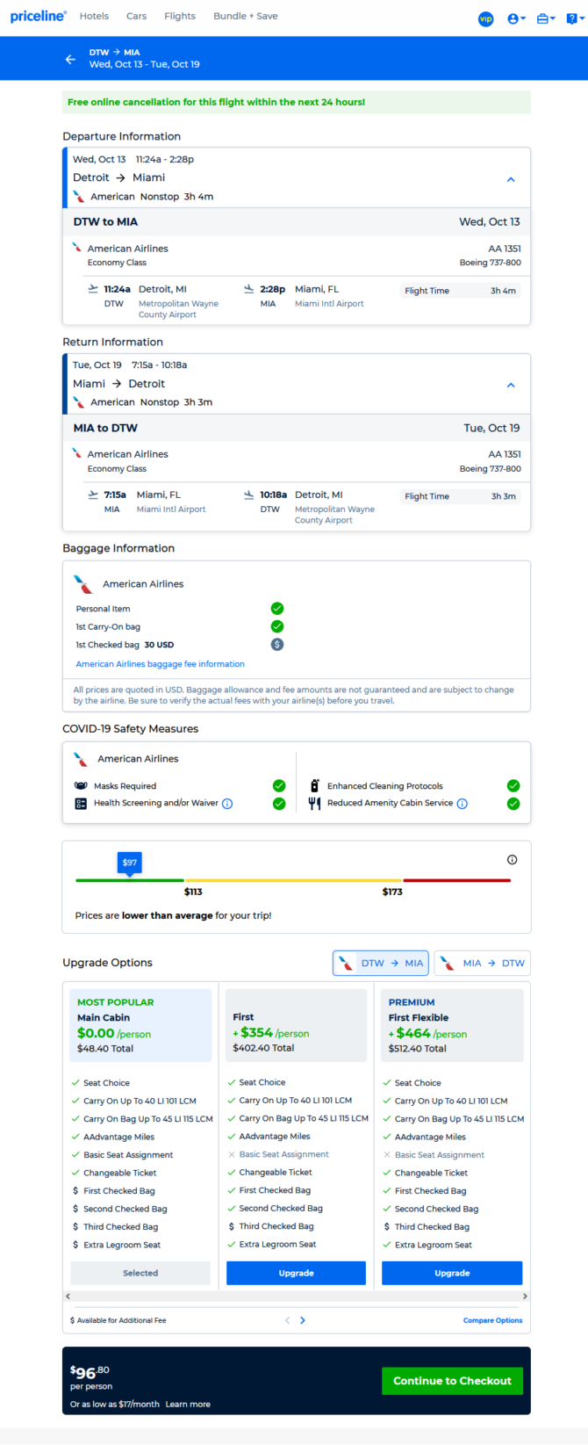588x1445 pixels.
Task: Click the price gauge info icon
Action: (513, 860)
